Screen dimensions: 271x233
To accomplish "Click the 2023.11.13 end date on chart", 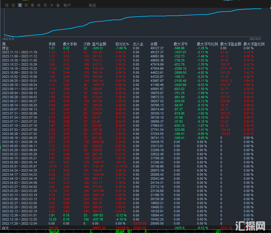I will pos(255,39).
